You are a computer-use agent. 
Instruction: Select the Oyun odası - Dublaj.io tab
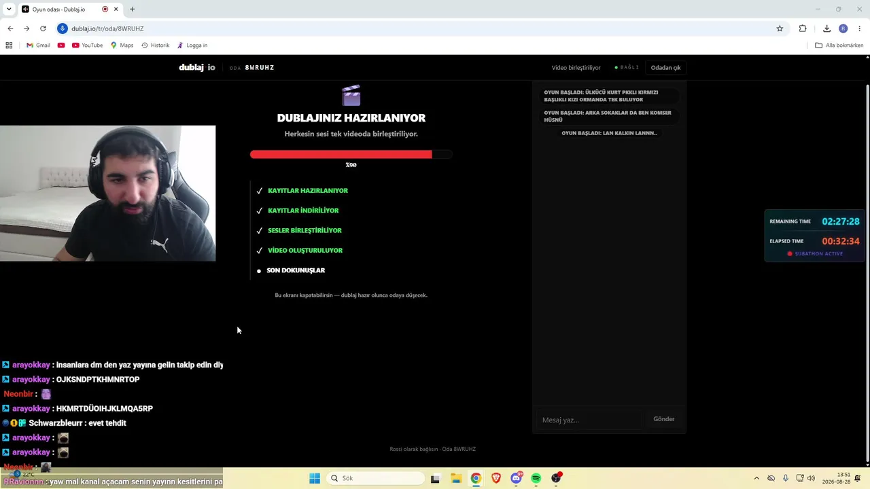pos(70,10)
